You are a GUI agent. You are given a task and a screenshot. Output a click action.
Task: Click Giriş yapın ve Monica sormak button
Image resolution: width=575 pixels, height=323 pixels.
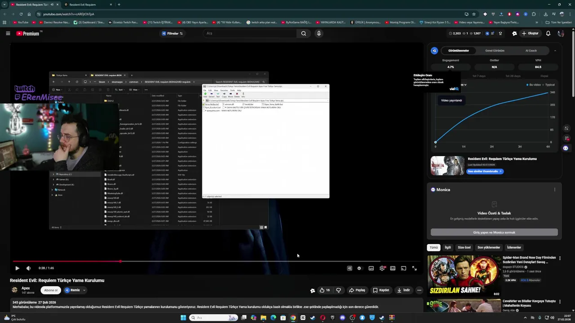pos(494,232)
